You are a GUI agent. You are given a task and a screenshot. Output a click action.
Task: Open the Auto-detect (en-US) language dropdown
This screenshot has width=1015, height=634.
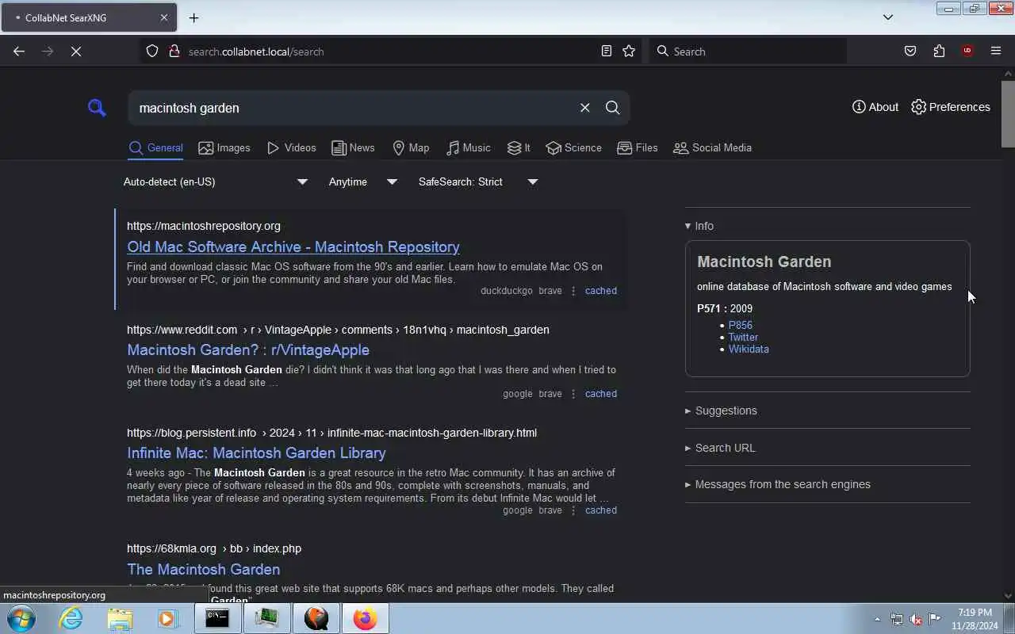click(x=215, y=182)
